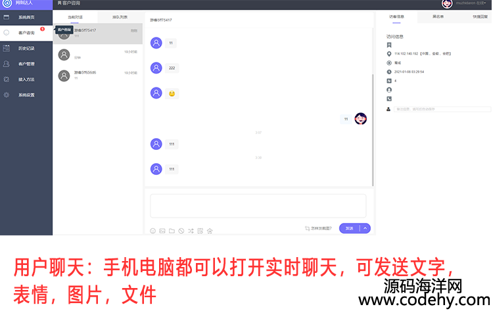The height and width of the screenshot is (313, 493).
Task: Click the send image icon in the chat toolbar
Action: point(162,231)
